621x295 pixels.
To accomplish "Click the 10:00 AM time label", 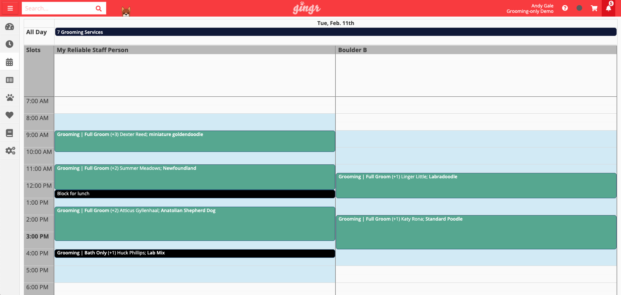I will coord(39,152).
